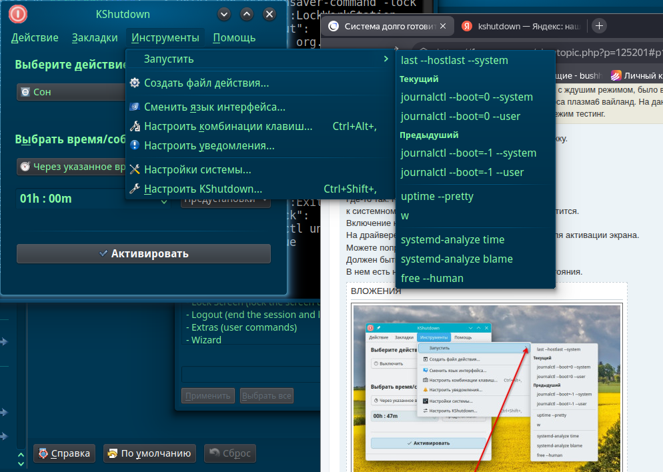663x472 pixels.
Task: Choose Сменить язык интерфейса… entry
Action: tap(260, 107)
